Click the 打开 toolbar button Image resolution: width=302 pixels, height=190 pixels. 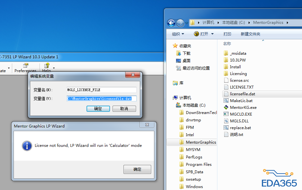201,34
